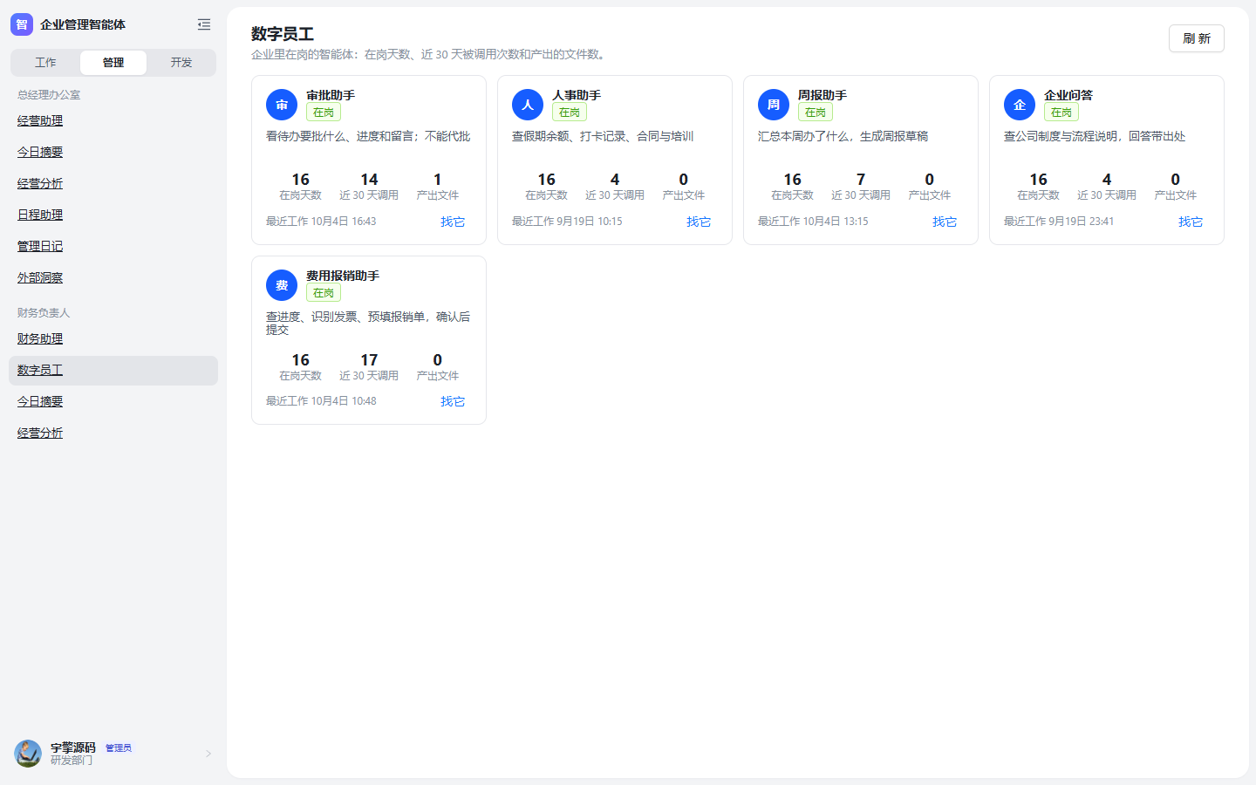Image resolution: width=1256 pixels, height=785 pixels.
Task: Switch to the 工作 tab
Action: [x=45, y=63]
